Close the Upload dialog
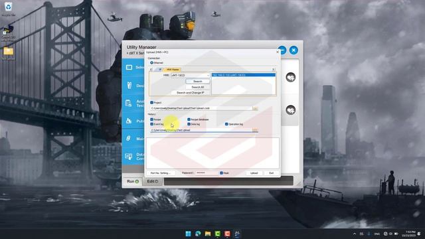 278,52
